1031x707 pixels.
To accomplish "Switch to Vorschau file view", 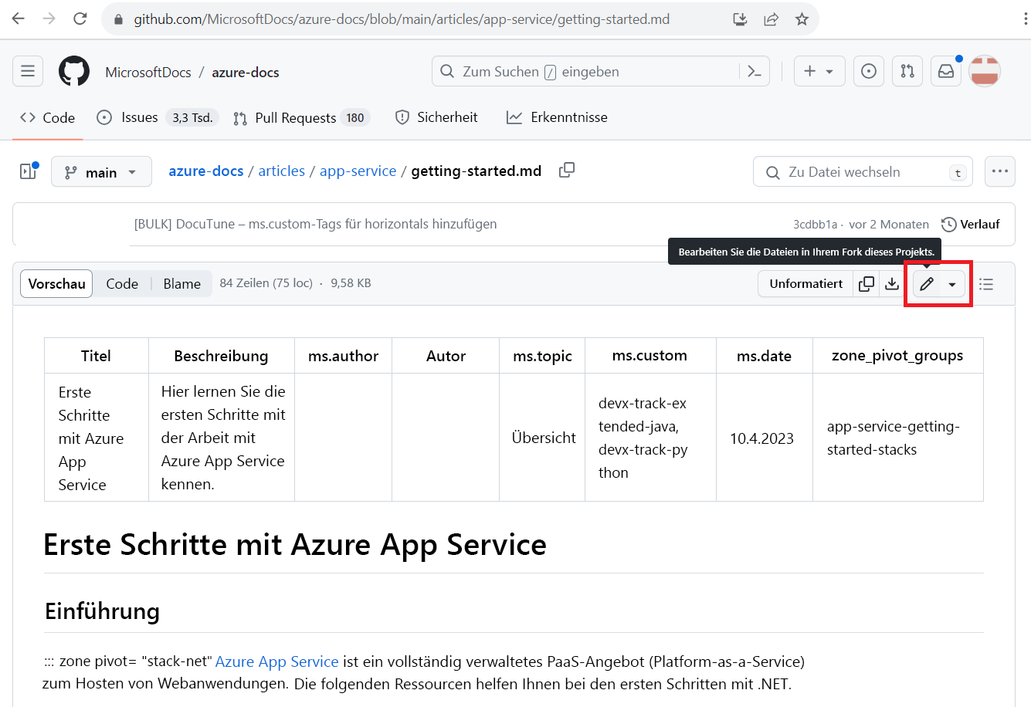I will 57,283.
